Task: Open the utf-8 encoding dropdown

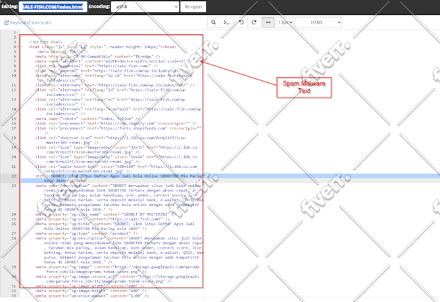Action: (x=145, y=7)
